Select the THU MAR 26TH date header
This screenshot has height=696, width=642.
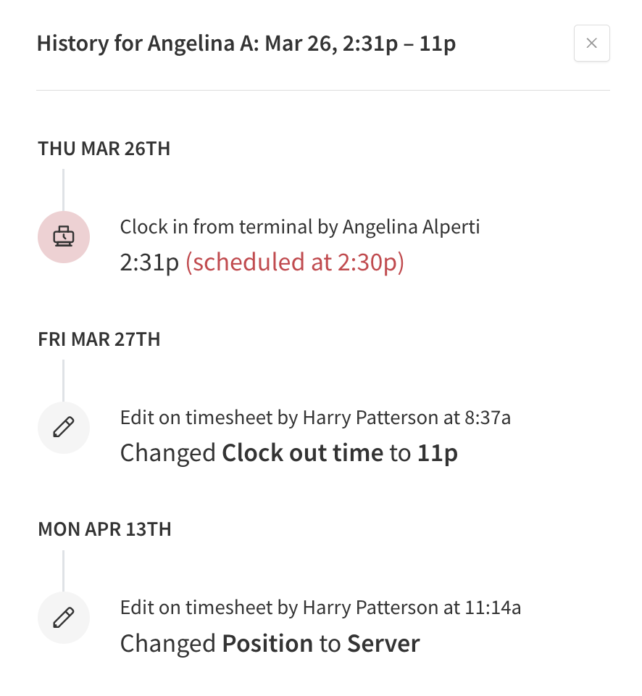coord(104,149)
